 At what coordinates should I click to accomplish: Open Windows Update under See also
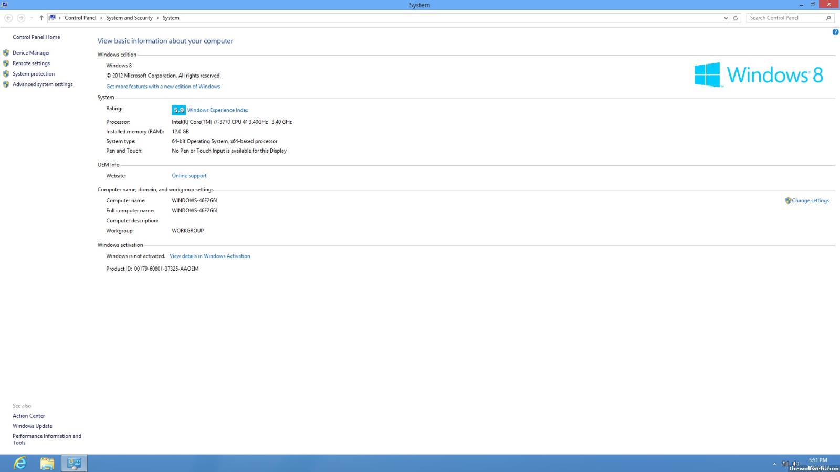33,426
